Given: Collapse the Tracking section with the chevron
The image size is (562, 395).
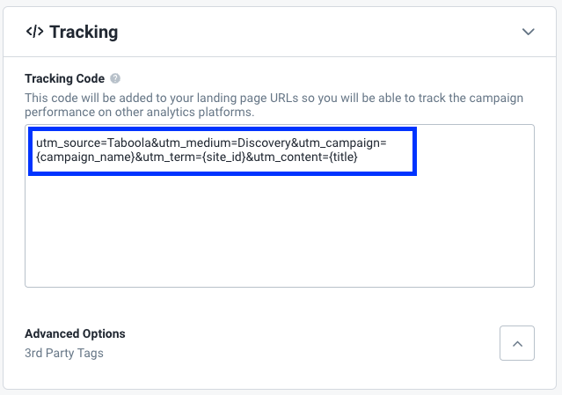Looking at the screenshot, I should point(528,32).
